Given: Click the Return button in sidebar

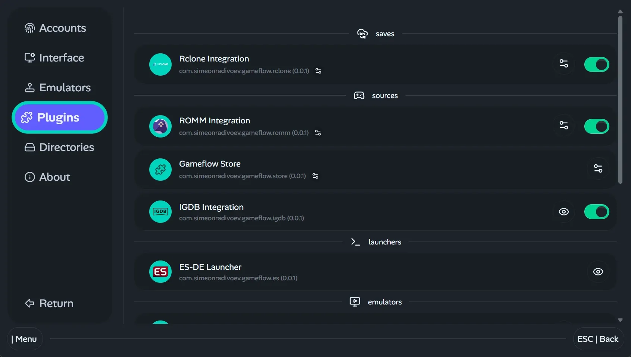Looking at the screenshot, I should coord(60,303).
